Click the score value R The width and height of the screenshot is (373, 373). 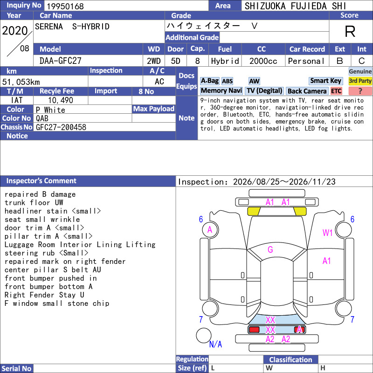click(x=350, y=31)
